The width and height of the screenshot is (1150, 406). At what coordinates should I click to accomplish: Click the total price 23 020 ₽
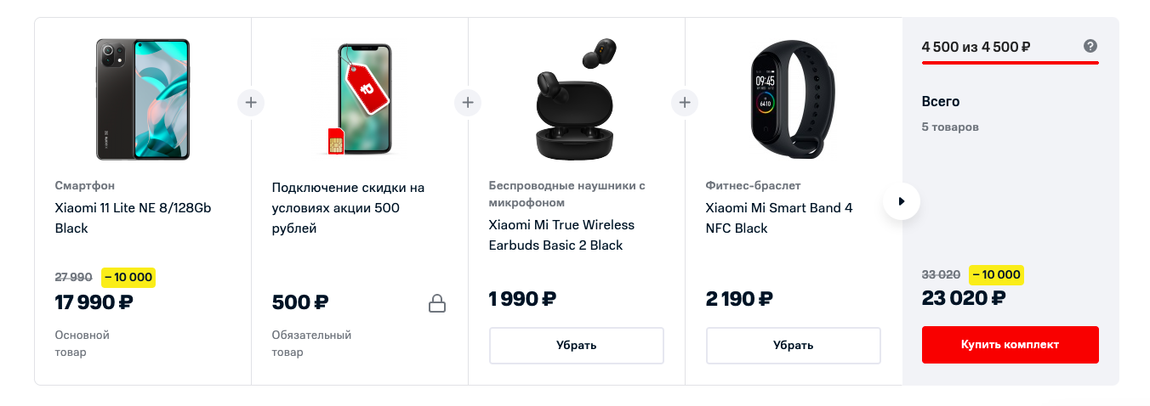tap(964, 298)
